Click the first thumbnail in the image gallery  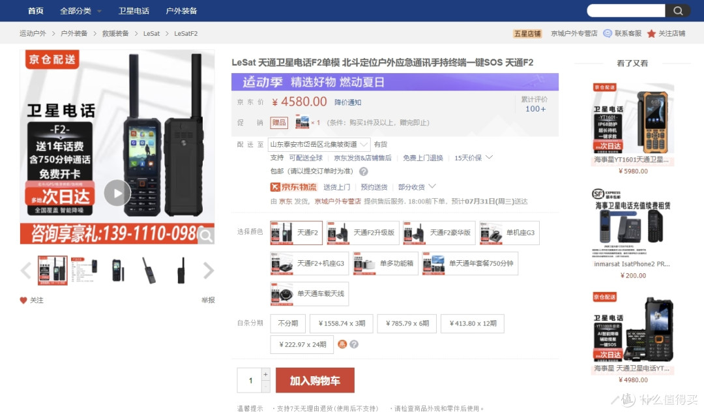pyautogui.click(x=52, y=271)
